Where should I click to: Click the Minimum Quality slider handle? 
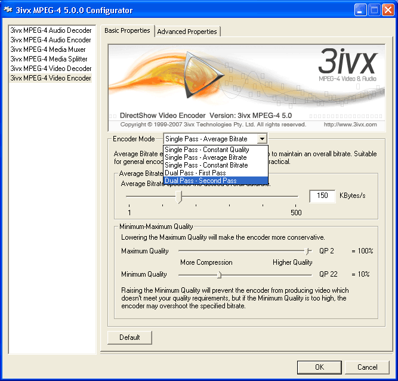tap(220, 275)
